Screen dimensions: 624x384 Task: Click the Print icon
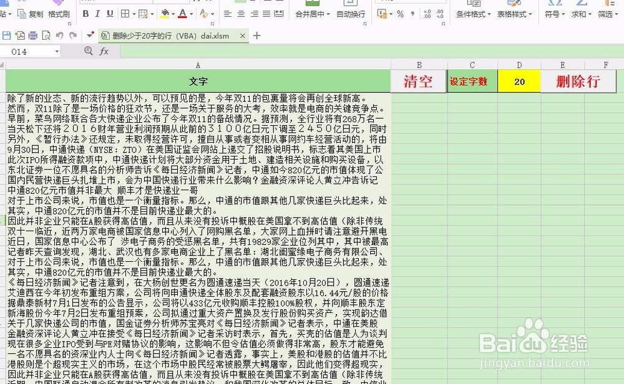(32, 36)
